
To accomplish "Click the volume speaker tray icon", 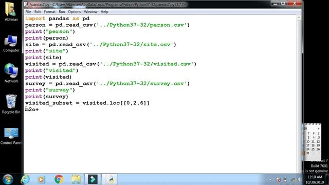I will coord(299,179).
